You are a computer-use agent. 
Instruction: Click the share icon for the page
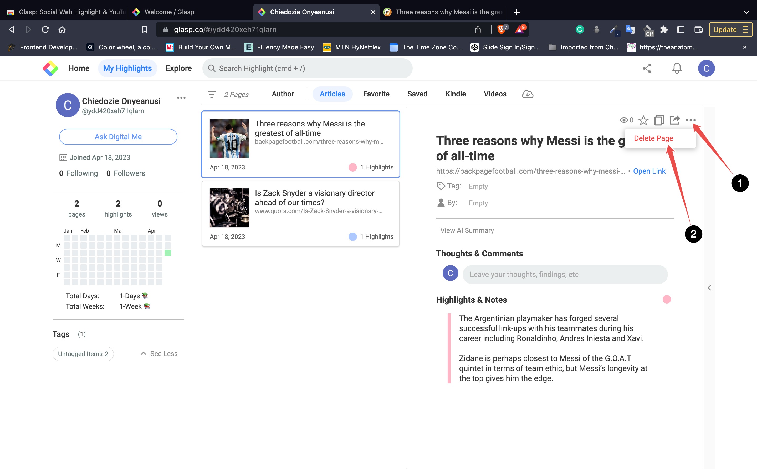click(x=675, y=120)
